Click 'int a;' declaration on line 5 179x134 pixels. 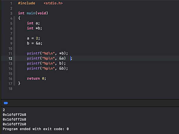coord(33,23)
